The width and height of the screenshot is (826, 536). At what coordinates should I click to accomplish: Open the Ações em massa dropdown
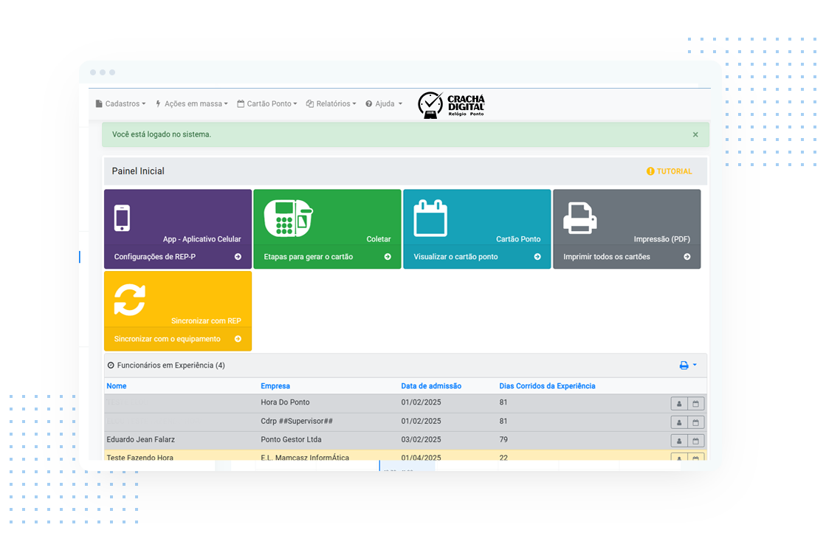point(191,104)
